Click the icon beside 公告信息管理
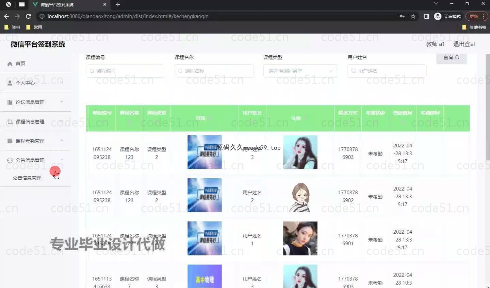 point(10,160)
